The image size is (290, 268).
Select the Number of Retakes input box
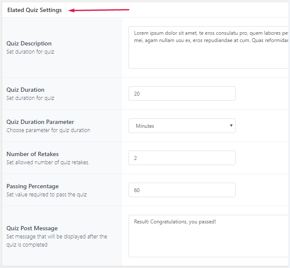click(182, 158)
